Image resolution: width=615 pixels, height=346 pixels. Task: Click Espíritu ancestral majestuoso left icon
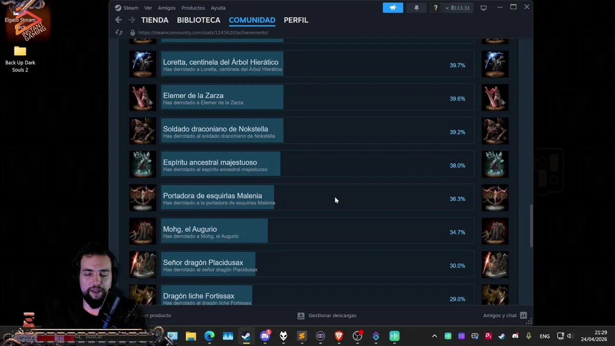tap(143, 164)
